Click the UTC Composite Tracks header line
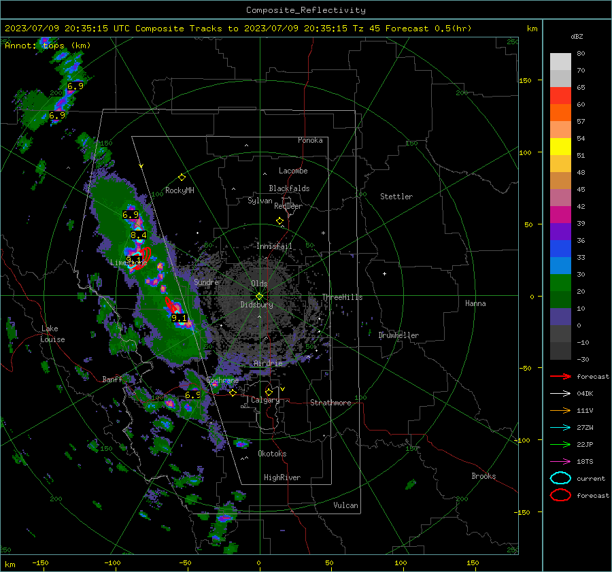Screen dimensions: 612x572 (238, 29)
